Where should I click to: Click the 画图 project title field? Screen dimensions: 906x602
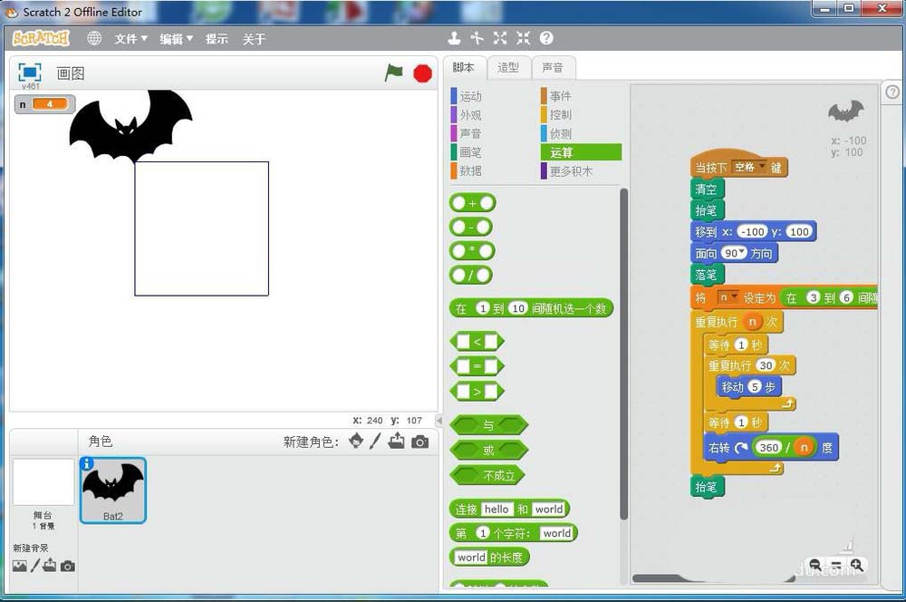click(71, 73)
